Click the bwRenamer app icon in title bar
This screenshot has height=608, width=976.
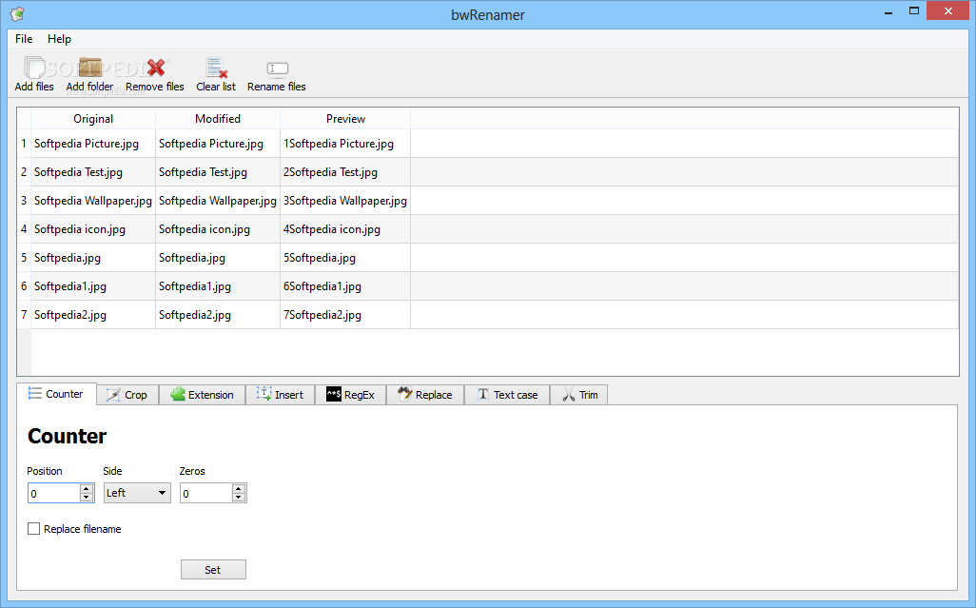(17, 13)
